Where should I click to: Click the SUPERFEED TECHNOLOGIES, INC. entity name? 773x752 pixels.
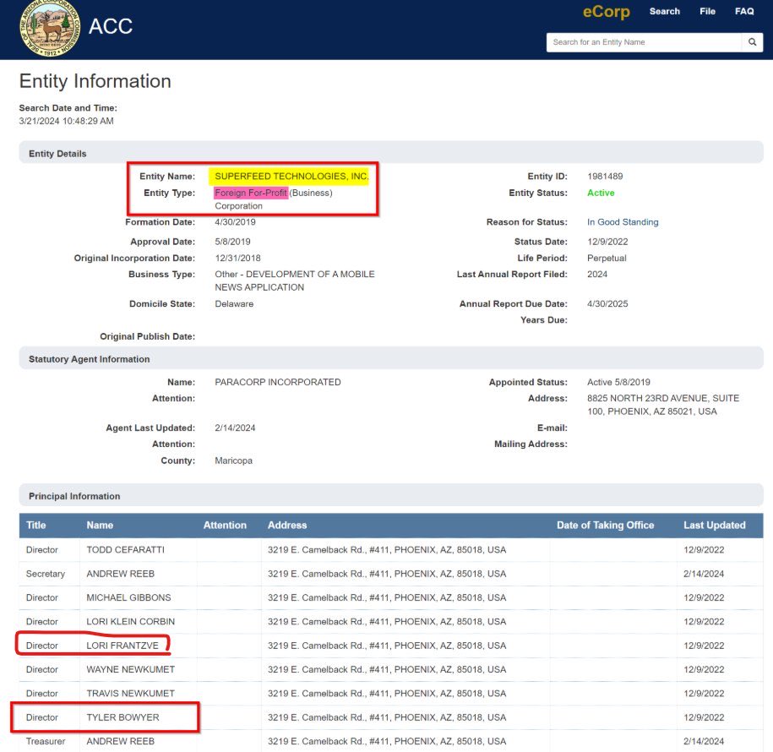point(291,177)
